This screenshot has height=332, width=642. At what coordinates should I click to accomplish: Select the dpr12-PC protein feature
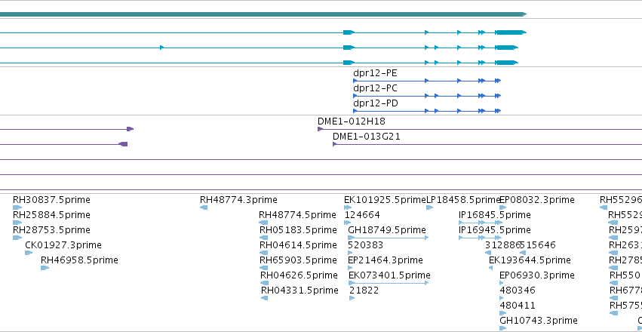pos(427,96)
